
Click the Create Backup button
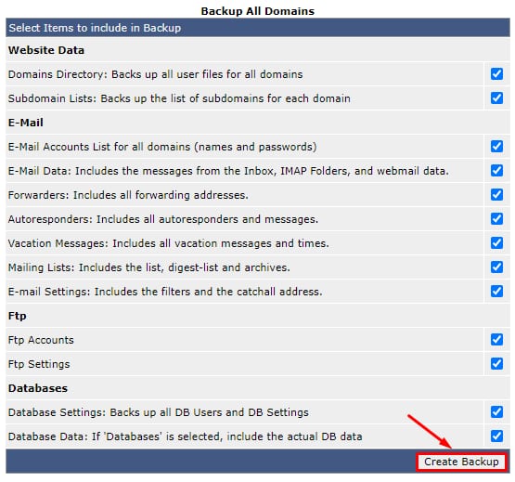point(461,462)
